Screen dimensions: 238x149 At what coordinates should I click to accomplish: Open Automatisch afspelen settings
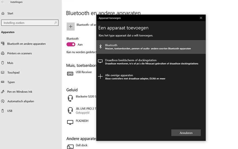coord(21,101)
